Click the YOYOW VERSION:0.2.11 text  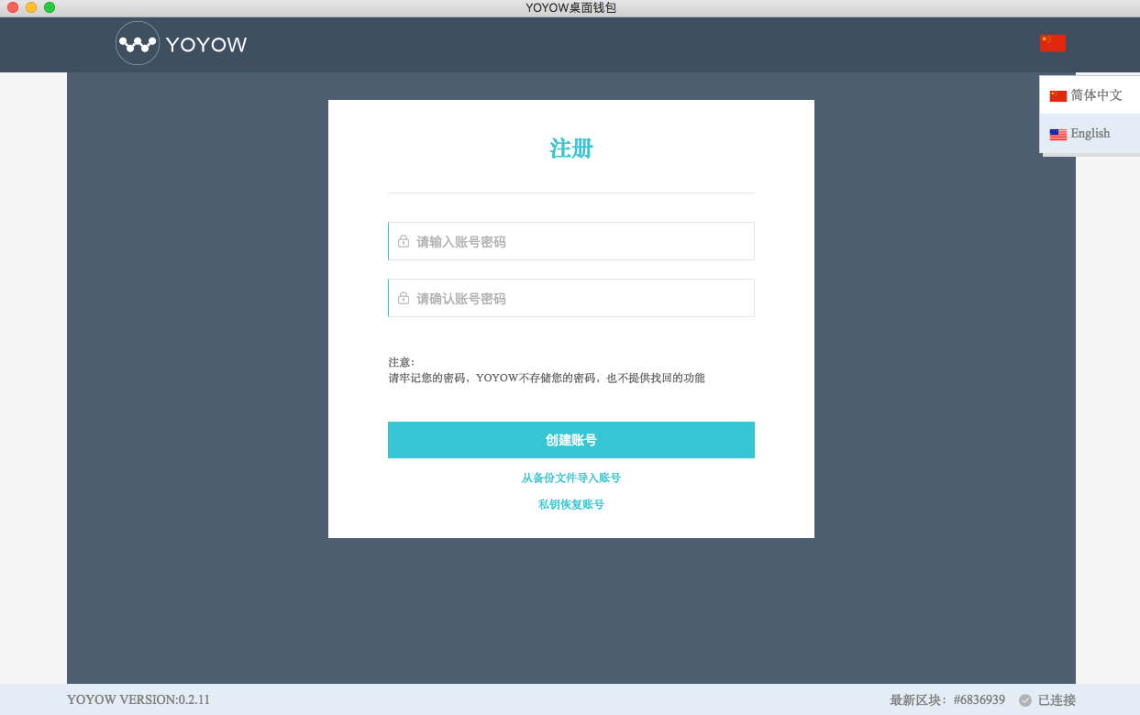[x=138, y=700]
